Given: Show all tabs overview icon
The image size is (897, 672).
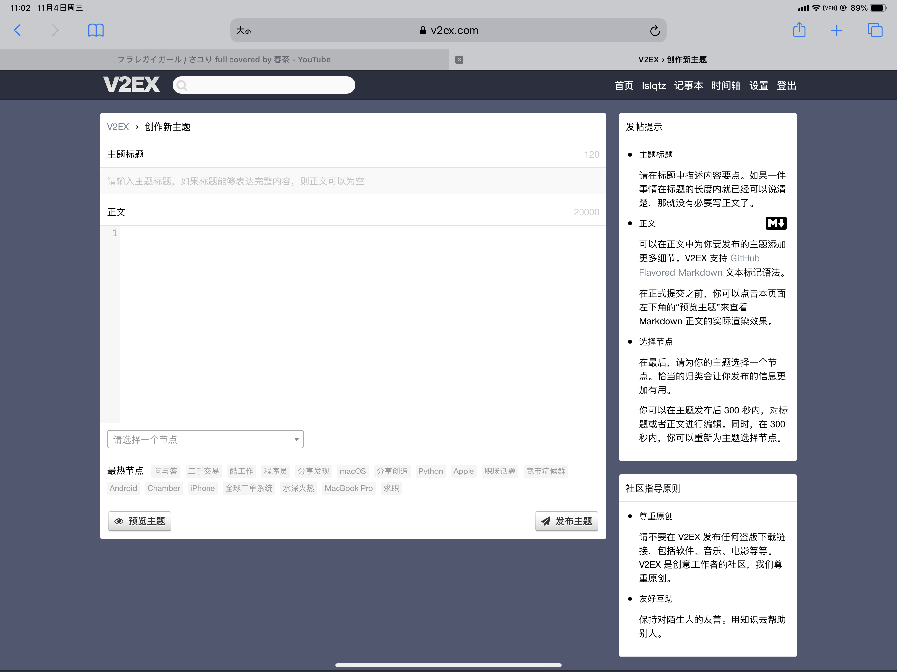Looking at the screenshot, I should 874,31.
